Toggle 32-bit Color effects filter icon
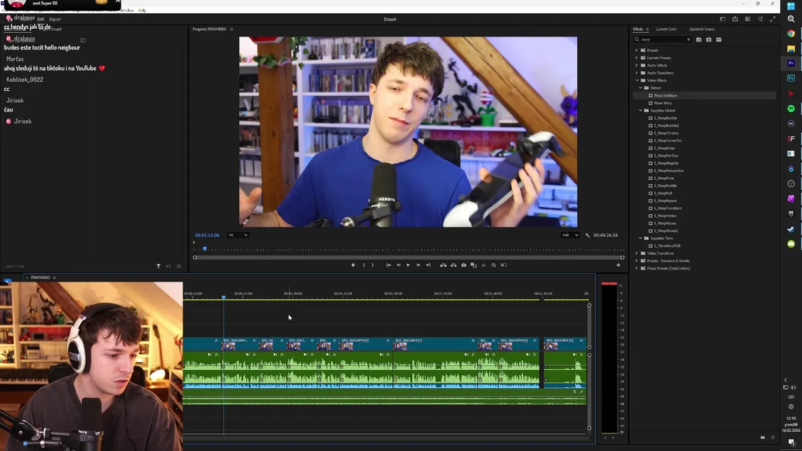The width and height of the screenshot is (802, 451). point(709,39)
